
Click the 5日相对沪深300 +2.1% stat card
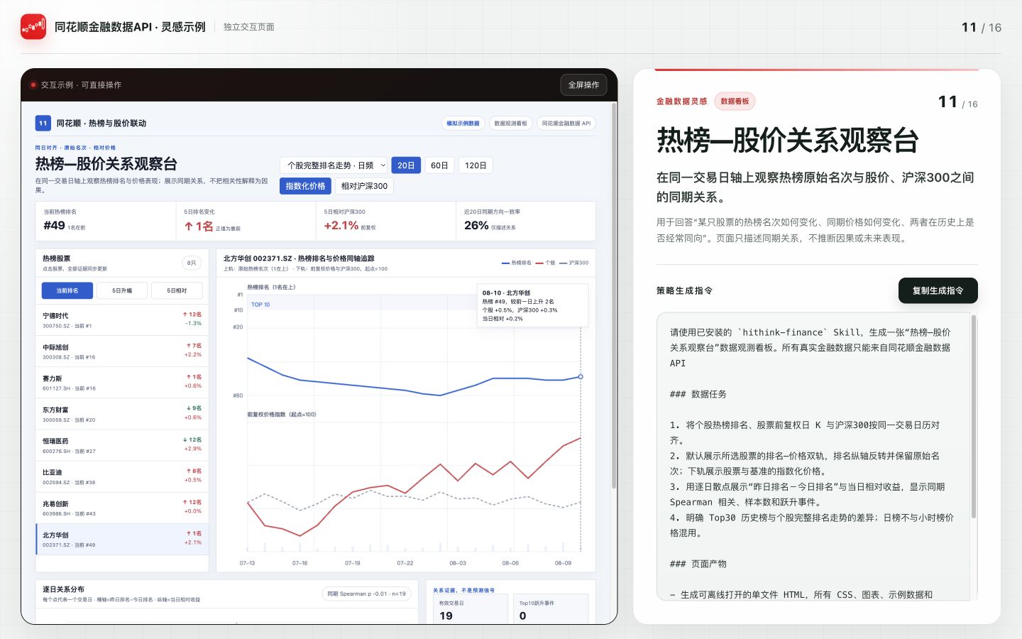point(385,222)
